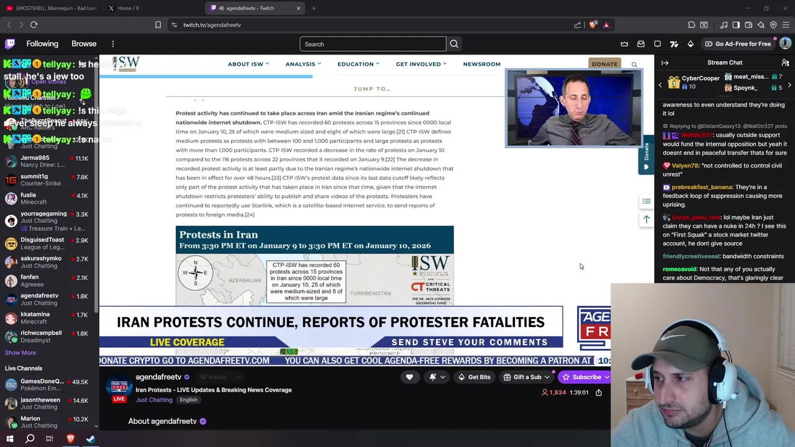Open the Twitch notifications inbox icon
795x447 pixels.
tap(641, 44)
